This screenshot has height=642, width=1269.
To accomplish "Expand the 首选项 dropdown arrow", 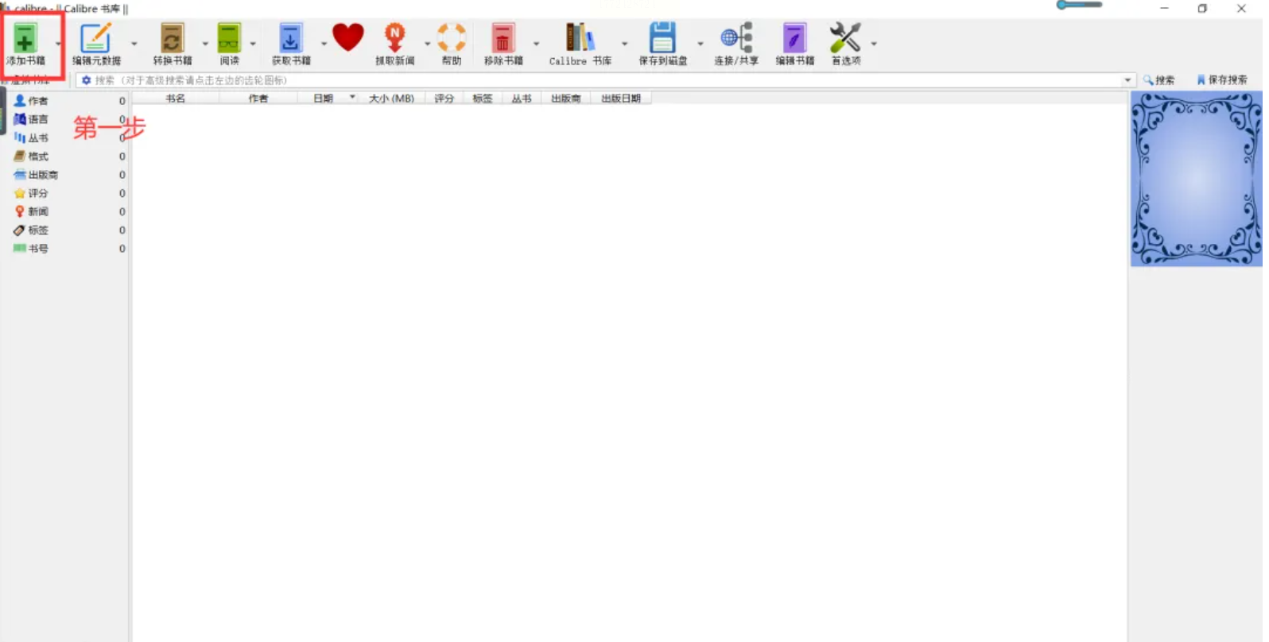I will coord(873,44).
